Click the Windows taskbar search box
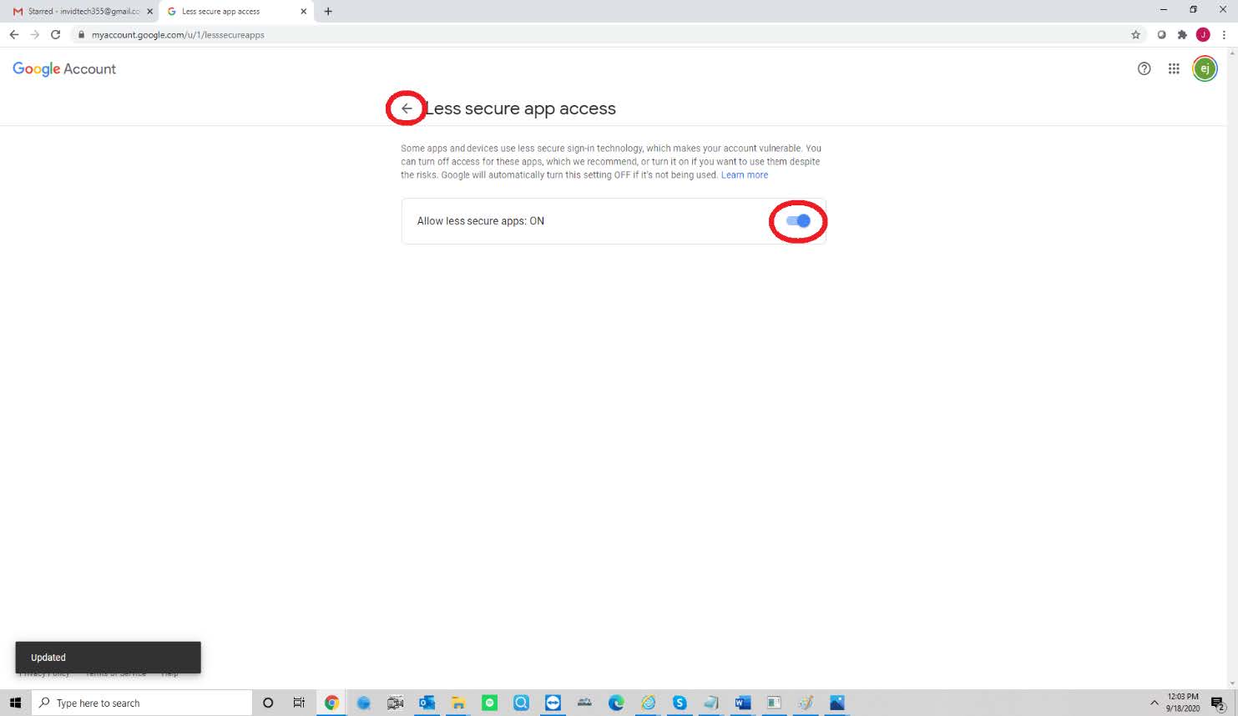The image size is (1238, 716). point(142,703)
